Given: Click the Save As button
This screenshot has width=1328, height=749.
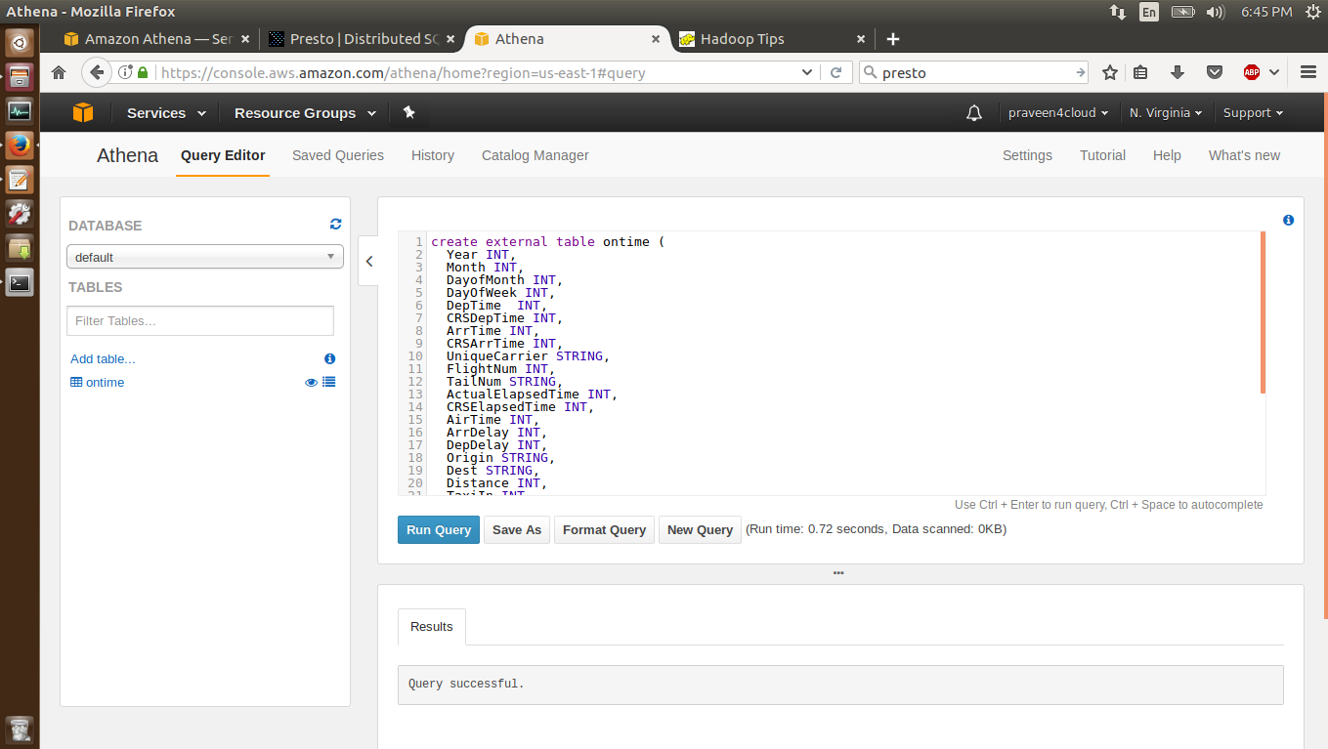Looking at the screenshot, I should 517,530.
